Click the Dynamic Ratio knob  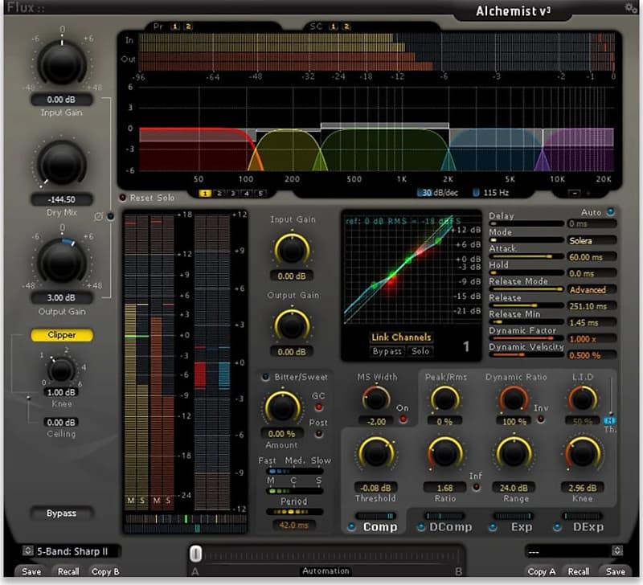coord(514,399)
